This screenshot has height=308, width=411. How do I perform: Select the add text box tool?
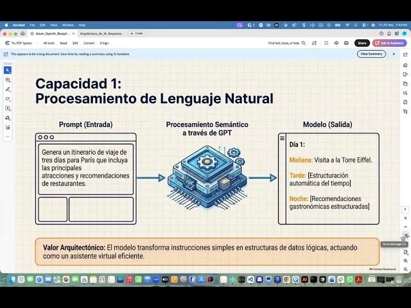click(8, 108)
